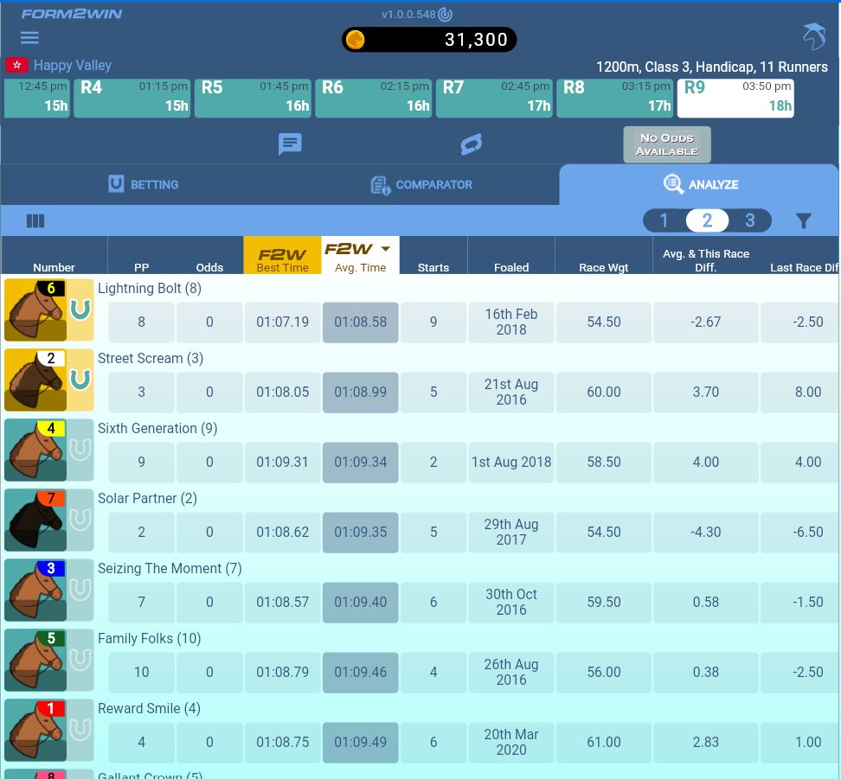Image resolution: width=841 pixels, height=779 pixels.
Task: Click the Solar Partner horse thumbnail
Action: pyautogui.click(x=35, y=520)
